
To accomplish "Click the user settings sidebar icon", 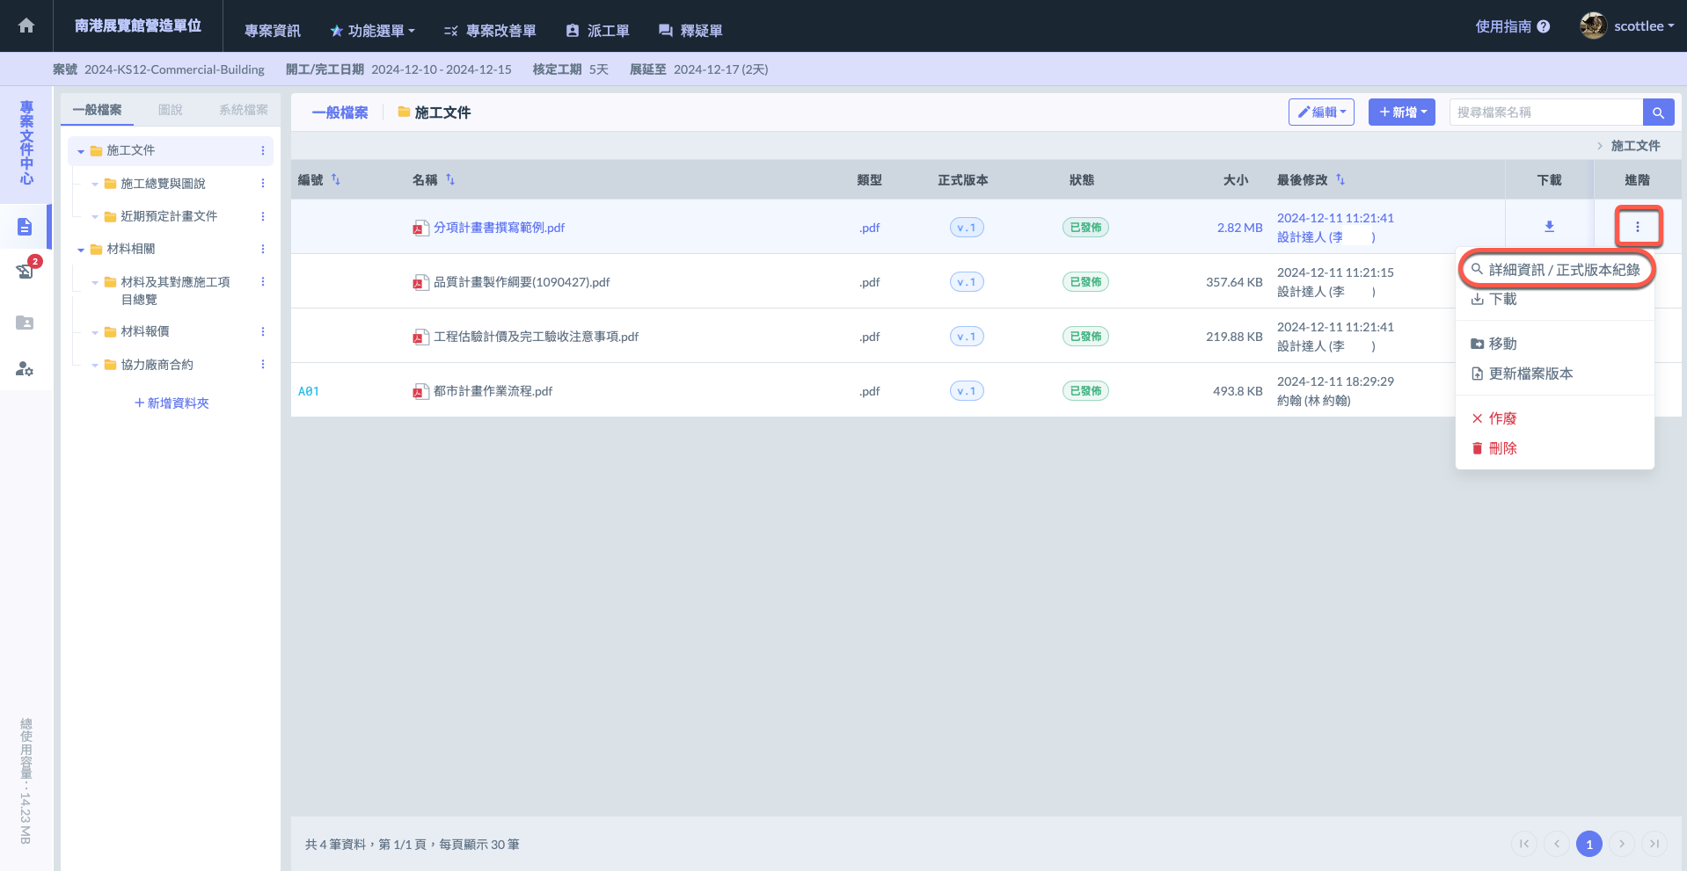I will 25,369.
